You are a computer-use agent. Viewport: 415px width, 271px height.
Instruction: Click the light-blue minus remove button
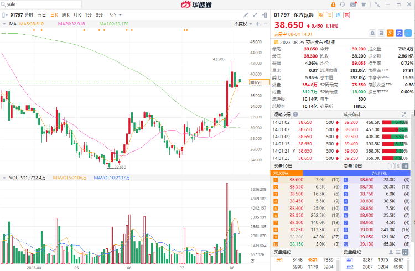click(408, 33)
